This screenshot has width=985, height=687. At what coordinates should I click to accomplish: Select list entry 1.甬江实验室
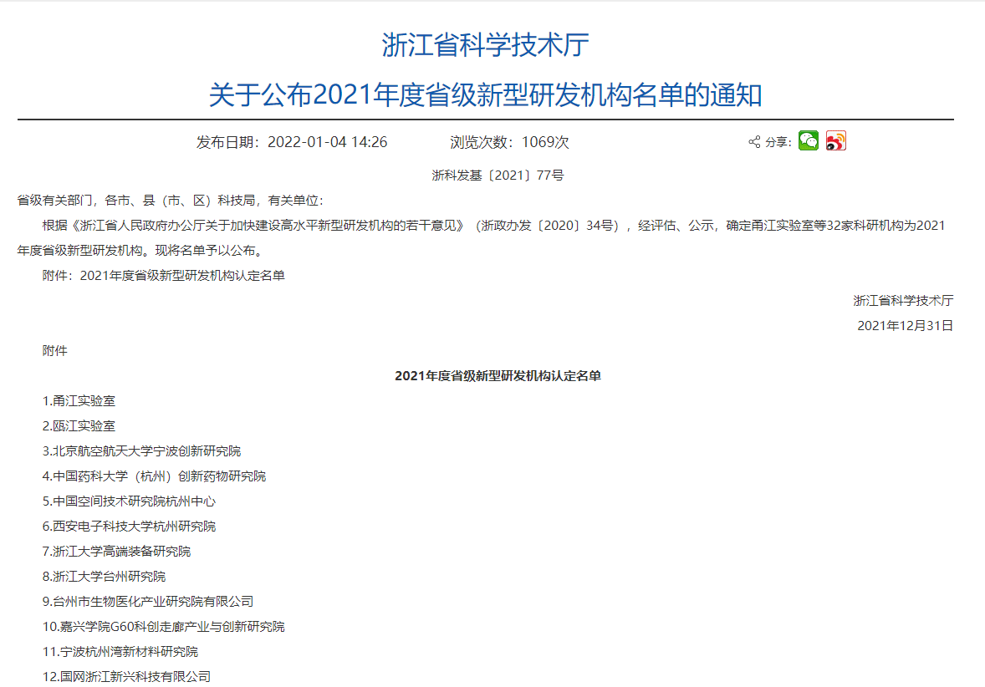tap(79, 401)
